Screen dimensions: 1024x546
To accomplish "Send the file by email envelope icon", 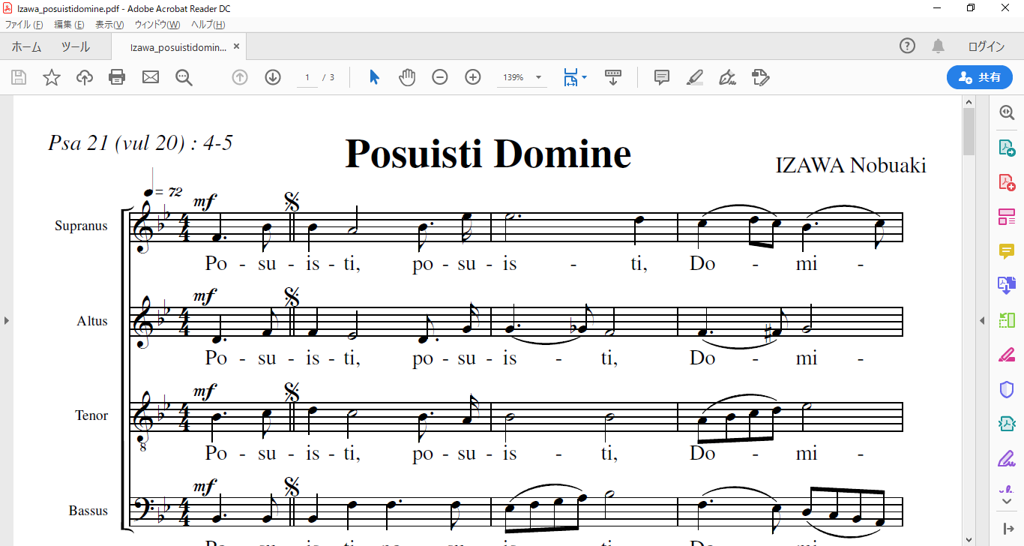I will pos(151,77).
